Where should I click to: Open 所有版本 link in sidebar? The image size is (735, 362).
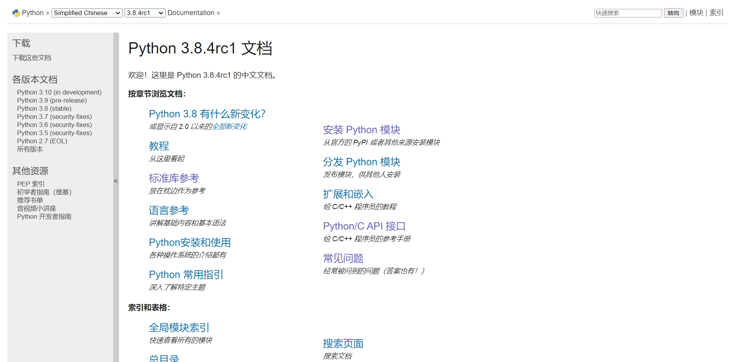pyautogui.click(x=30, y=149)
